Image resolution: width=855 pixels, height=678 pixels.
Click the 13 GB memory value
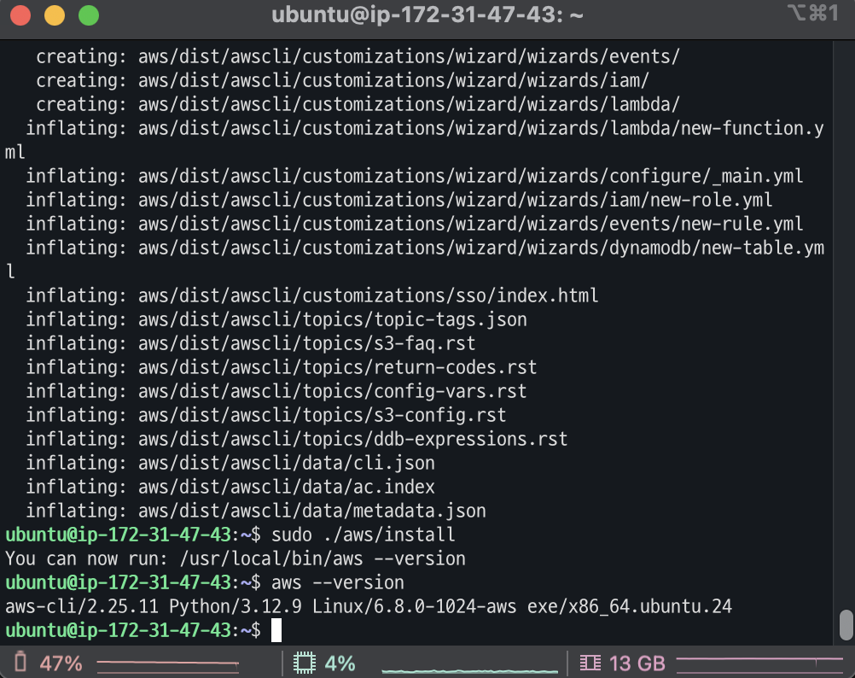637,663
